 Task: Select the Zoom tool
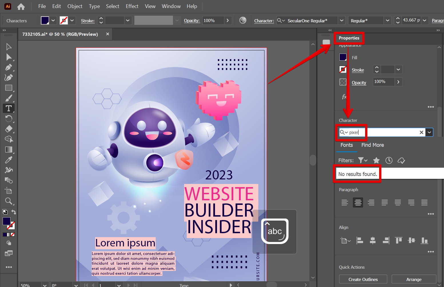[9, 201]
